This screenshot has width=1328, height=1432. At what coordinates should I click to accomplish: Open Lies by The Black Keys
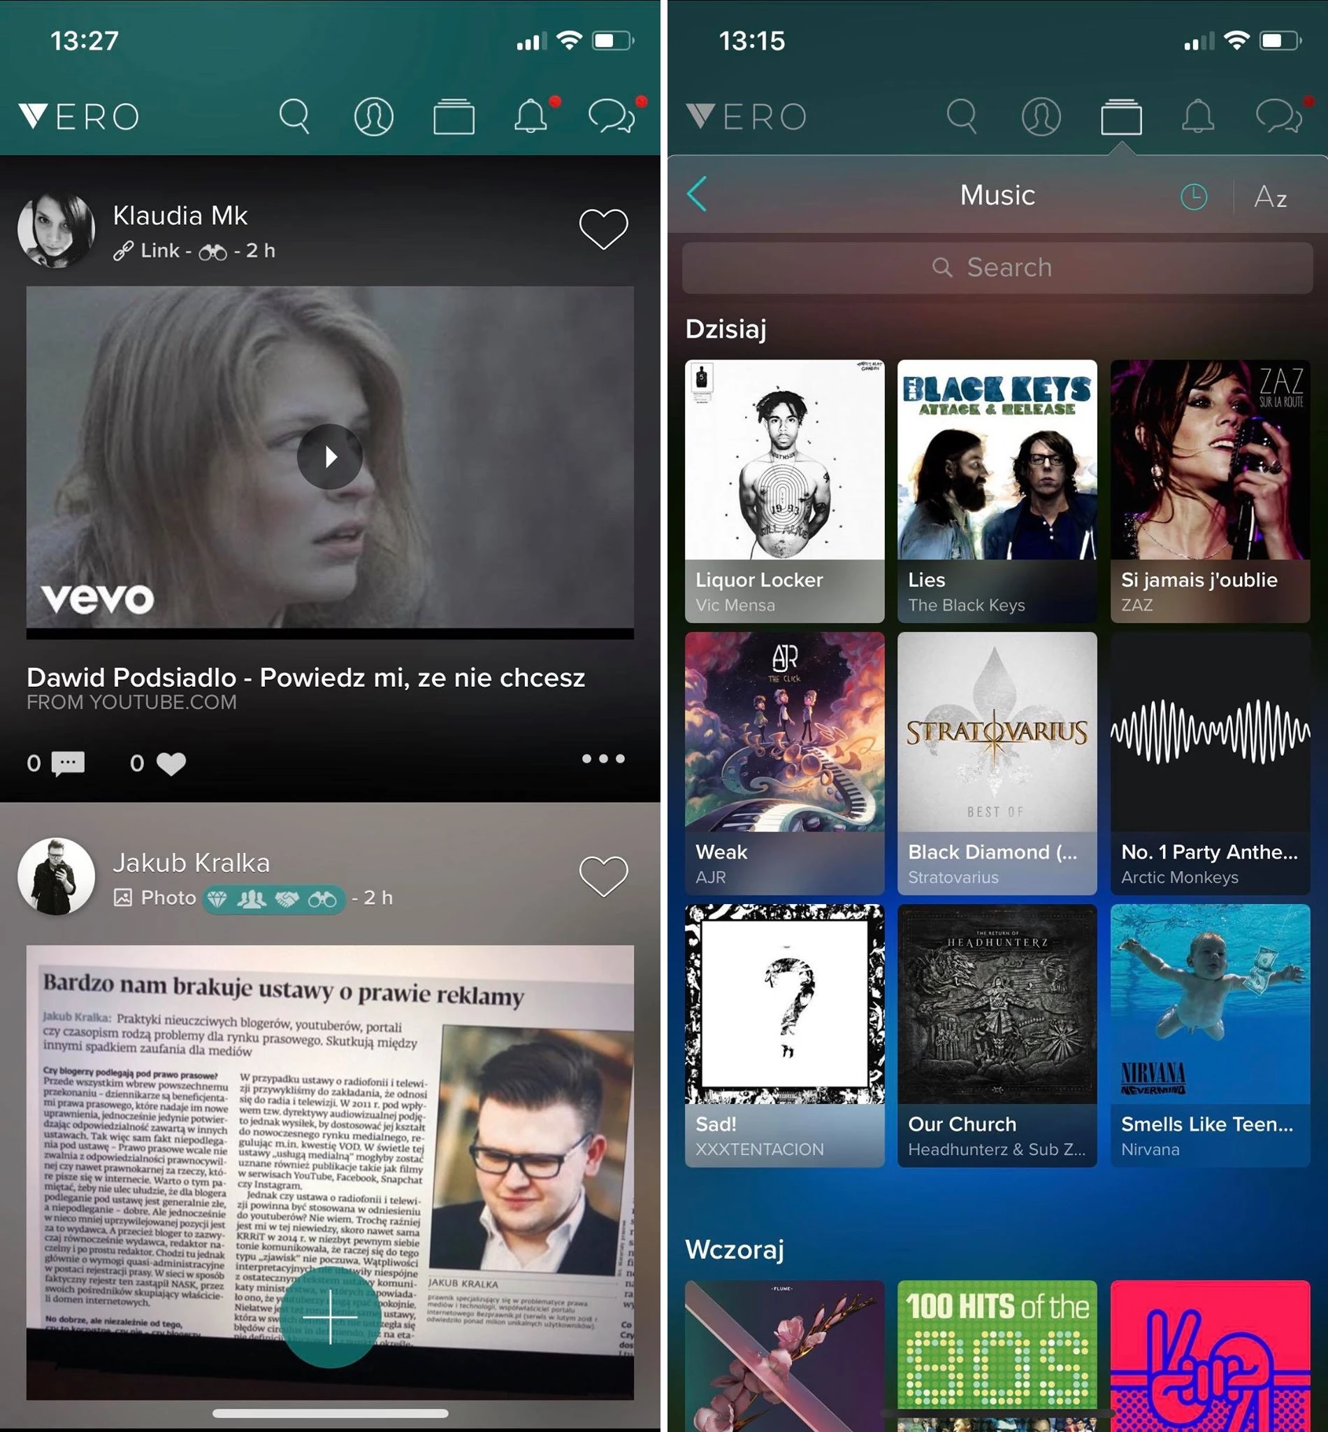tap(997, 491)
